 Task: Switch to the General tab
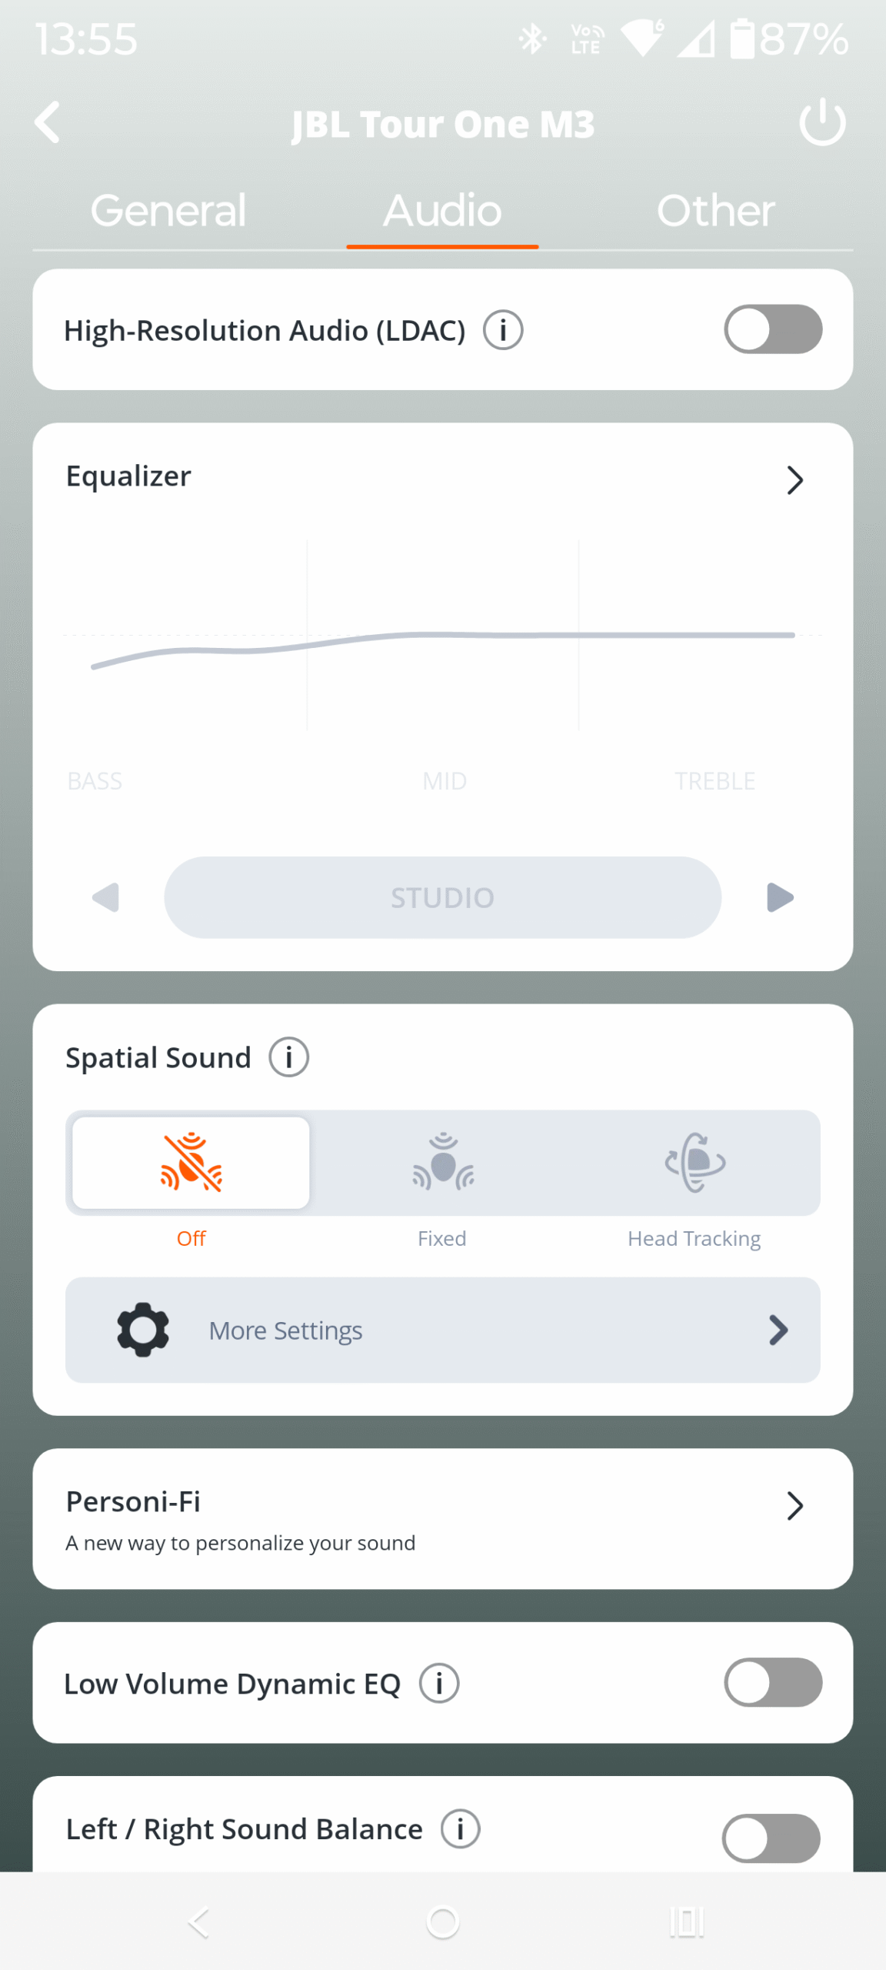168,211
